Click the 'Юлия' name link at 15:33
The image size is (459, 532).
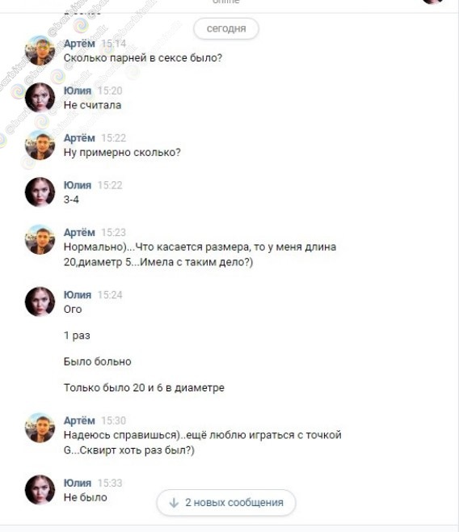[x=78, y=483]
